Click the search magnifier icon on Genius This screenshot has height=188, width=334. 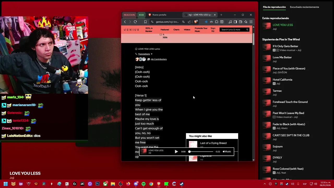click(x=247, y=30)
